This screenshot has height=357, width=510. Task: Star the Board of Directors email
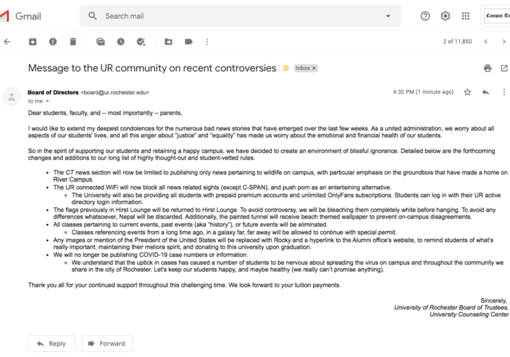467,92
